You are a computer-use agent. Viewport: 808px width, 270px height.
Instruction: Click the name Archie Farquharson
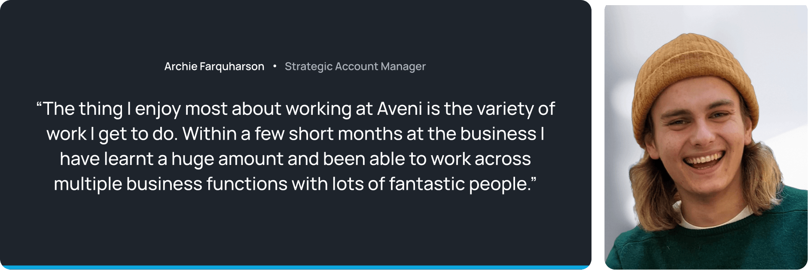pos(214,66)
